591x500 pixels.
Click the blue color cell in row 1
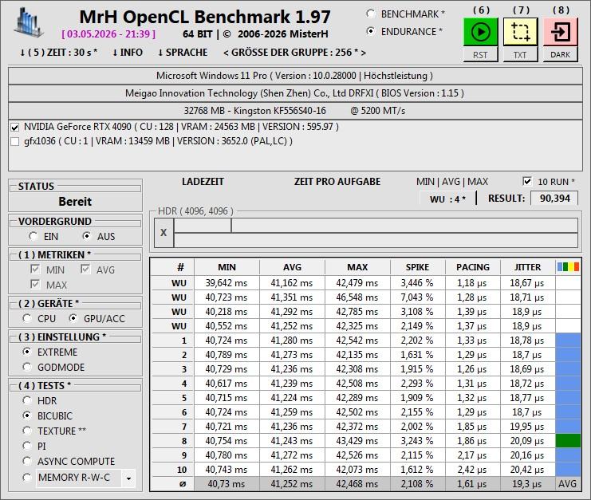coord(568,341)
